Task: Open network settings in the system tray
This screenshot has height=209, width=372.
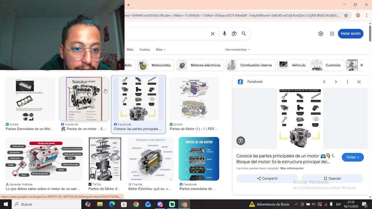Action: point(326,204)
